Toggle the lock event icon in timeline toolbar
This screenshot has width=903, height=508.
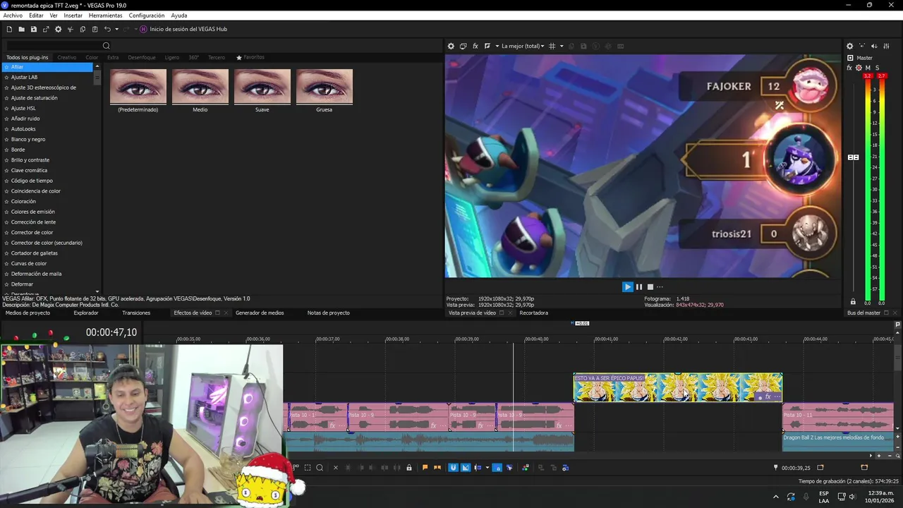[409, 467]
